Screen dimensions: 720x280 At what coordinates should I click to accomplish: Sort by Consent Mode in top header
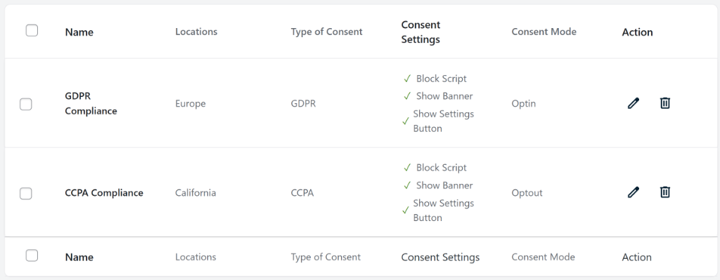point(544,32)
